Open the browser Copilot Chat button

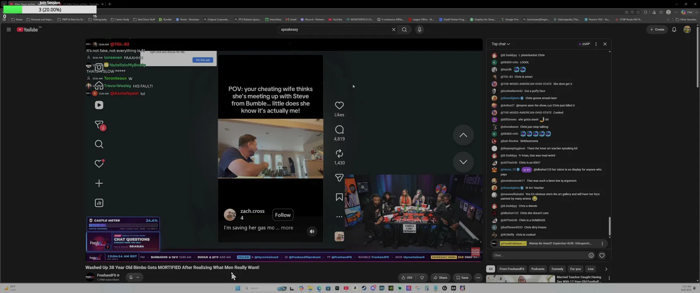click(x=687, y=12)
